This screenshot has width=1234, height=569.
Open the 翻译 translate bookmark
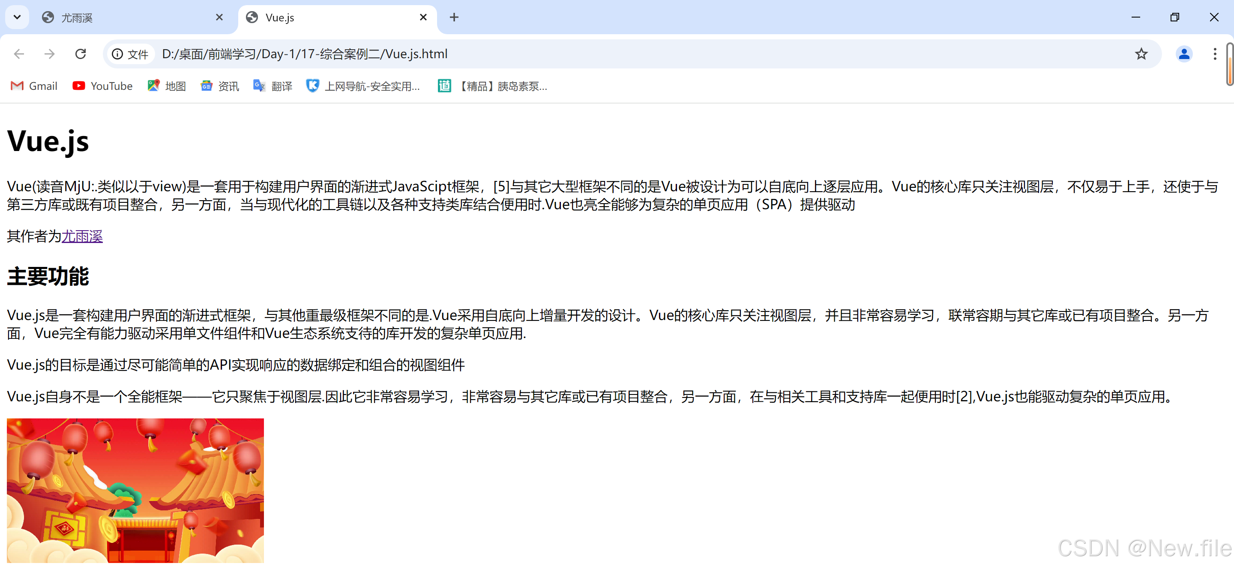point(273,86)
